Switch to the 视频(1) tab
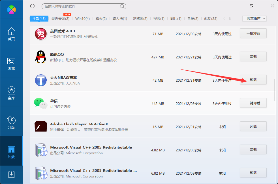Image resolution: width=278 pixels, height=184 pixels. pyautogui.click(x=159, y=19)
